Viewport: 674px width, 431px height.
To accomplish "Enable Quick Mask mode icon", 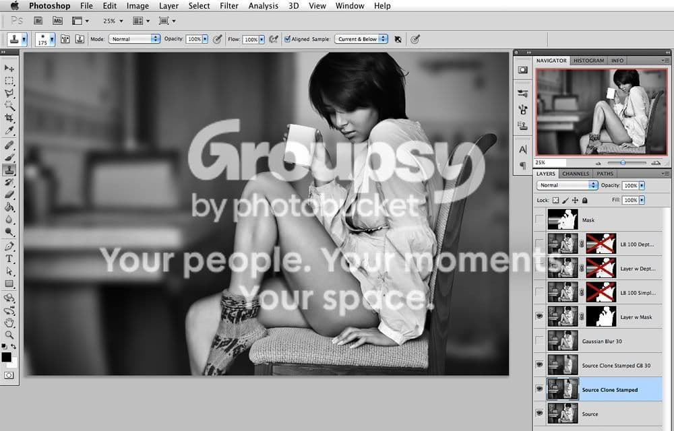I will (x=9, y=375).
